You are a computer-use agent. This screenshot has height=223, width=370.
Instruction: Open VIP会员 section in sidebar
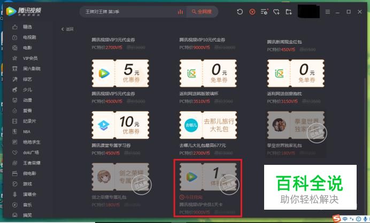(30, 58)
